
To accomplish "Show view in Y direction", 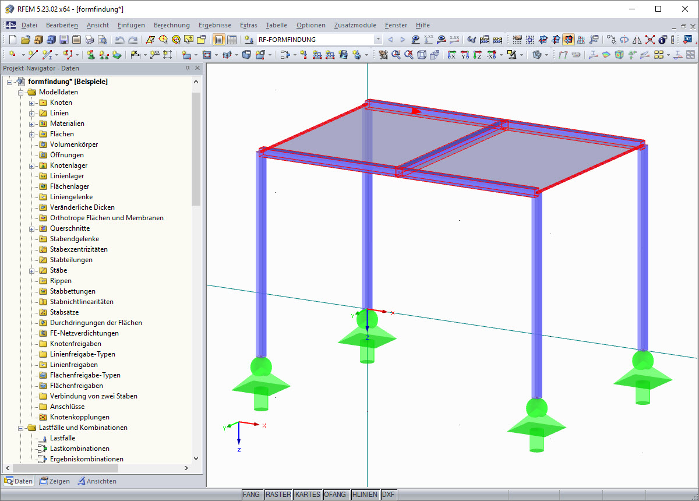I will pyautogui.click(x=464, y=55).
